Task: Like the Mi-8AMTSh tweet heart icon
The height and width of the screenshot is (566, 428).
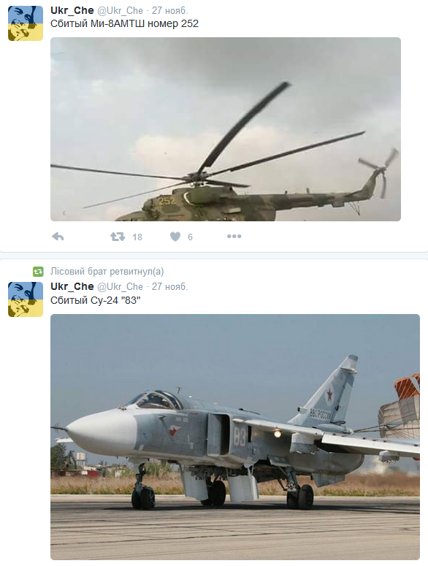Action: pyautogui.click(x=175, y=237)
